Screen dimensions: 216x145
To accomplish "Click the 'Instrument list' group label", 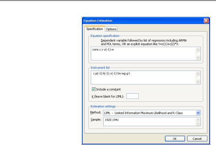I will pos(100,68).
